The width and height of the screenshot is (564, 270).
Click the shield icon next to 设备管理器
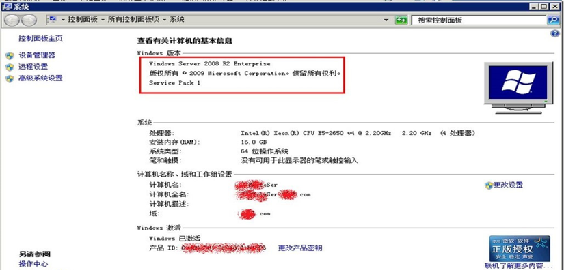click(10, 56)
